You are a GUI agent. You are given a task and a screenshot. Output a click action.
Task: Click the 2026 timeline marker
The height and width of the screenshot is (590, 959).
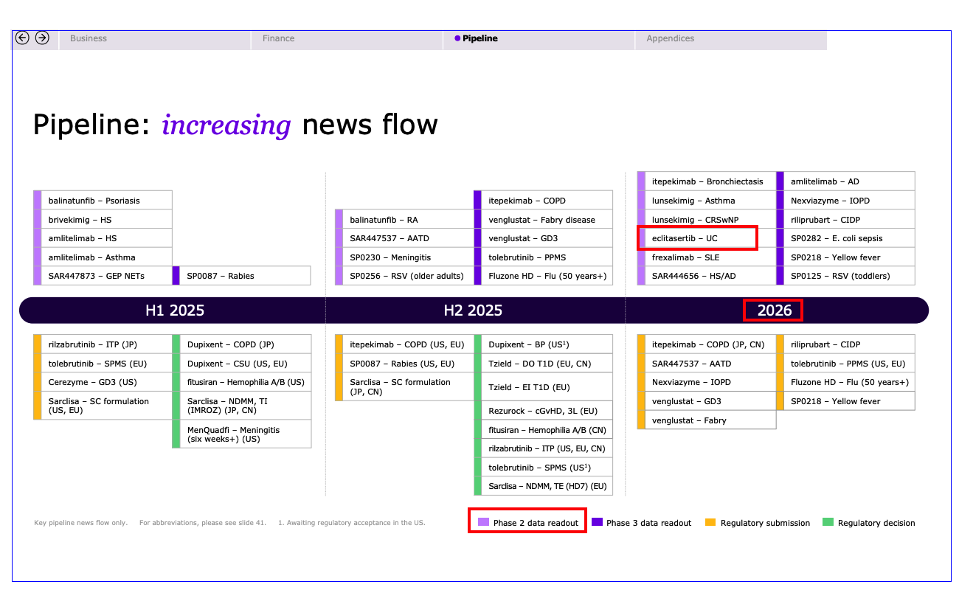(774, 310)
